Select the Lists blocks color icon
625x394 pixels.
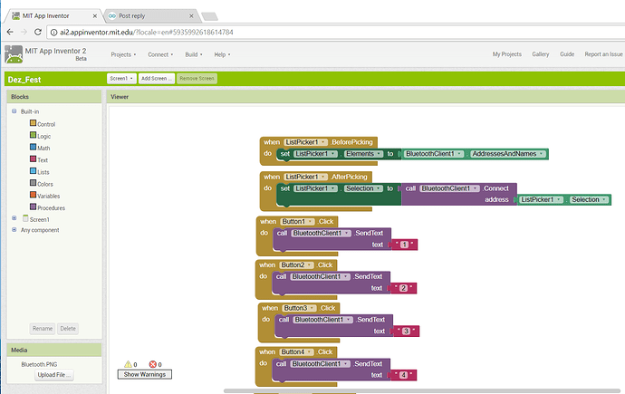(34, 171)
